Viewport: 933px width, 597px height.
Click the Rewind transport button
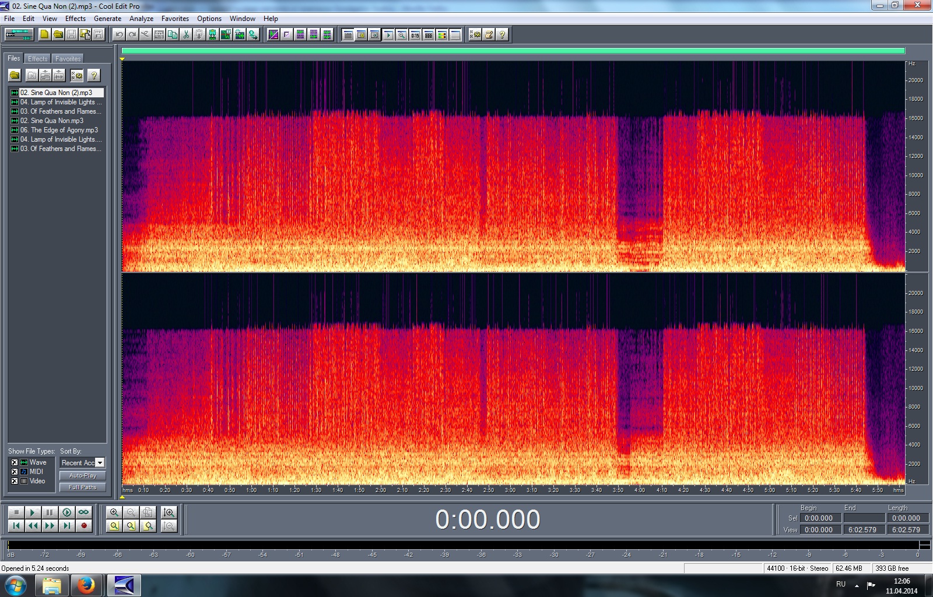click(x=33, y=526)
